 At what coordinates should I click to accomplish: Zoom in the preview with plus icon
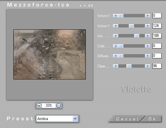[39, 106]
